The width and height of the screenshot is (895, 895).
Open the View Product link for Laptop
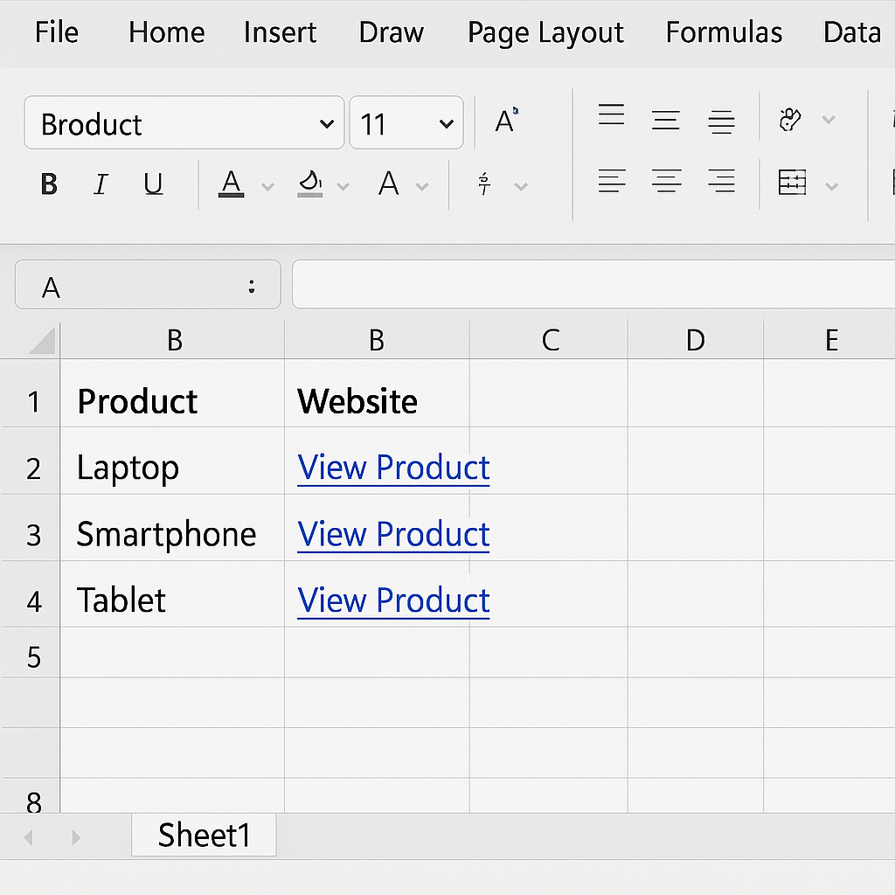click(393, 468)
